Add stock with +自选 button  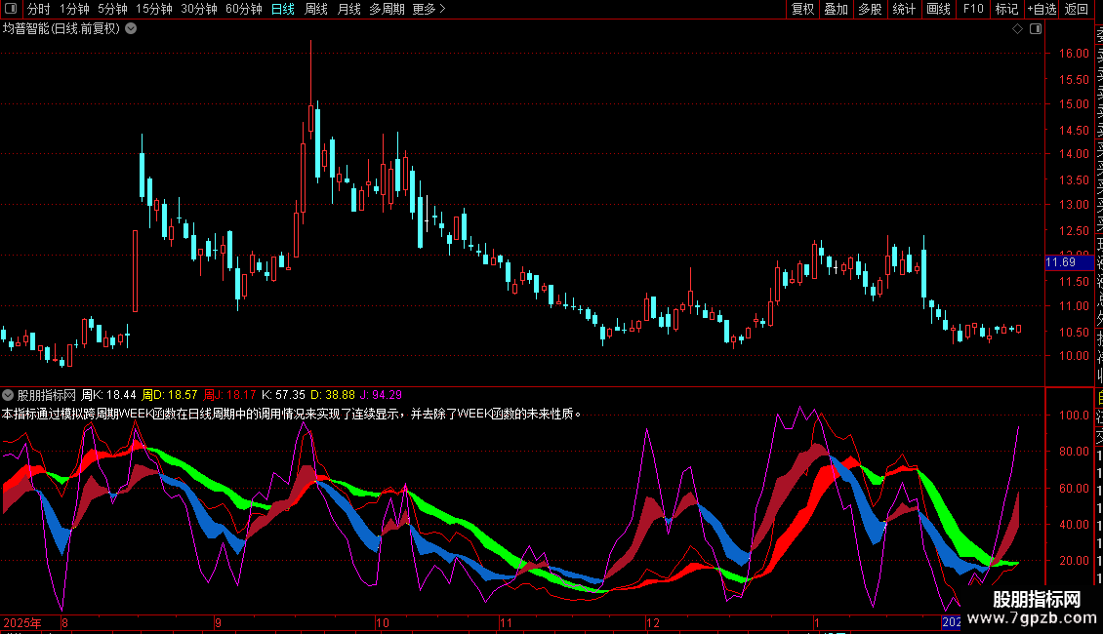1042,9
